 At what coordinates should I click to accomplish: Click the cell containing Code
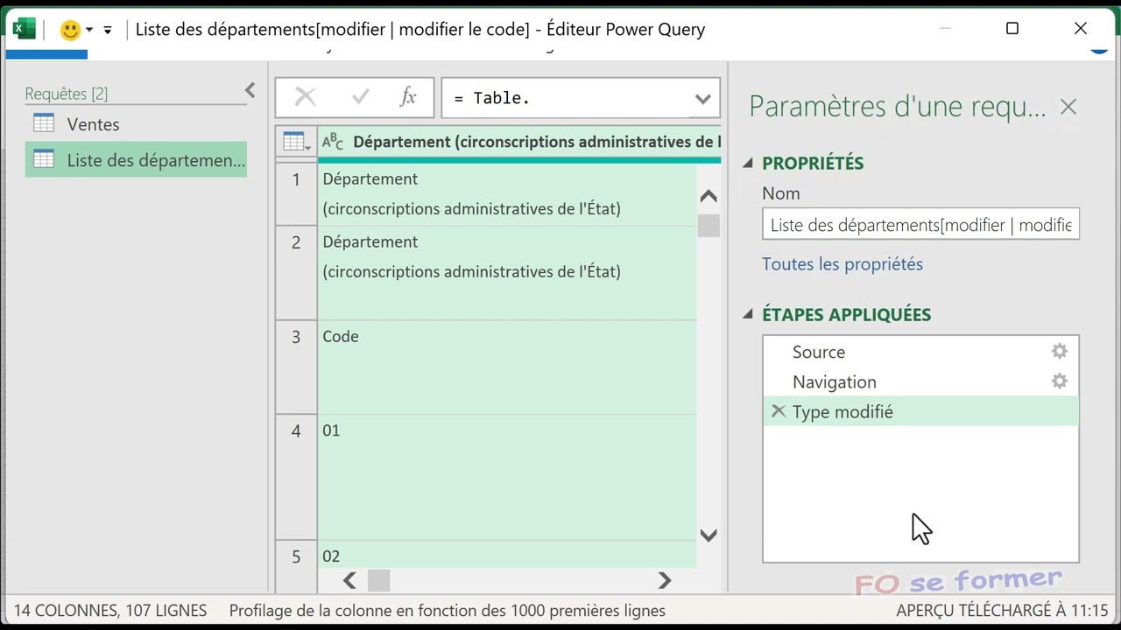tap(507, 367)
